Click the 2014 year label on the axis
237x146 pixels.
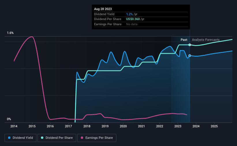[x=14, y=126]
